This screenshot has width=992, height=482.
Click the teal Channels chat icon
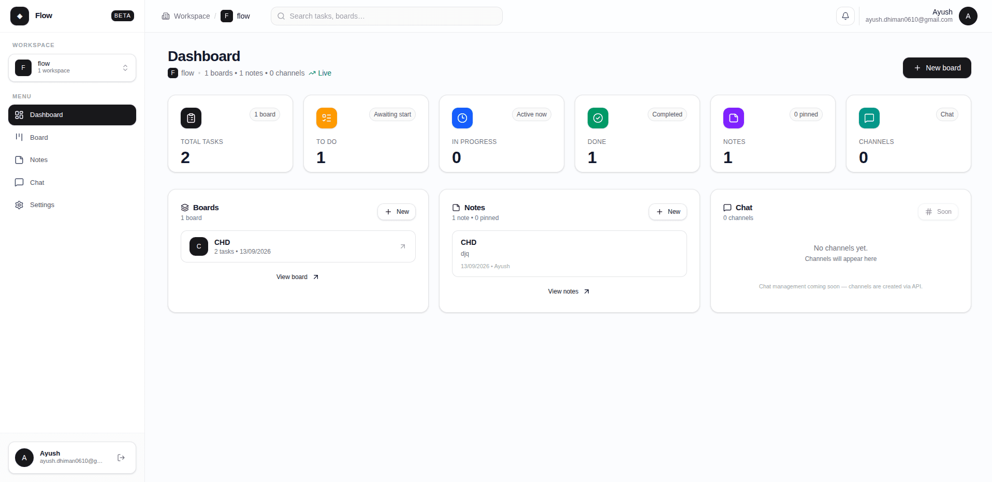pyautogui.click(x=869, y=118)
